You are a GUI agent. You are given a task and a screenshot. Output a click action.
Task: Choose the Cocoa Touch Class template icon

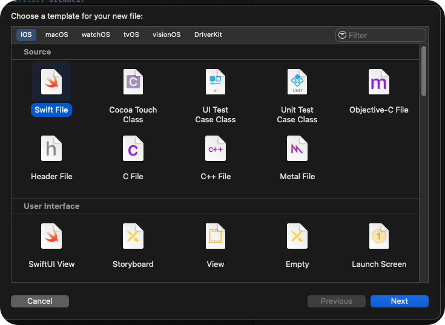[133, 82]
